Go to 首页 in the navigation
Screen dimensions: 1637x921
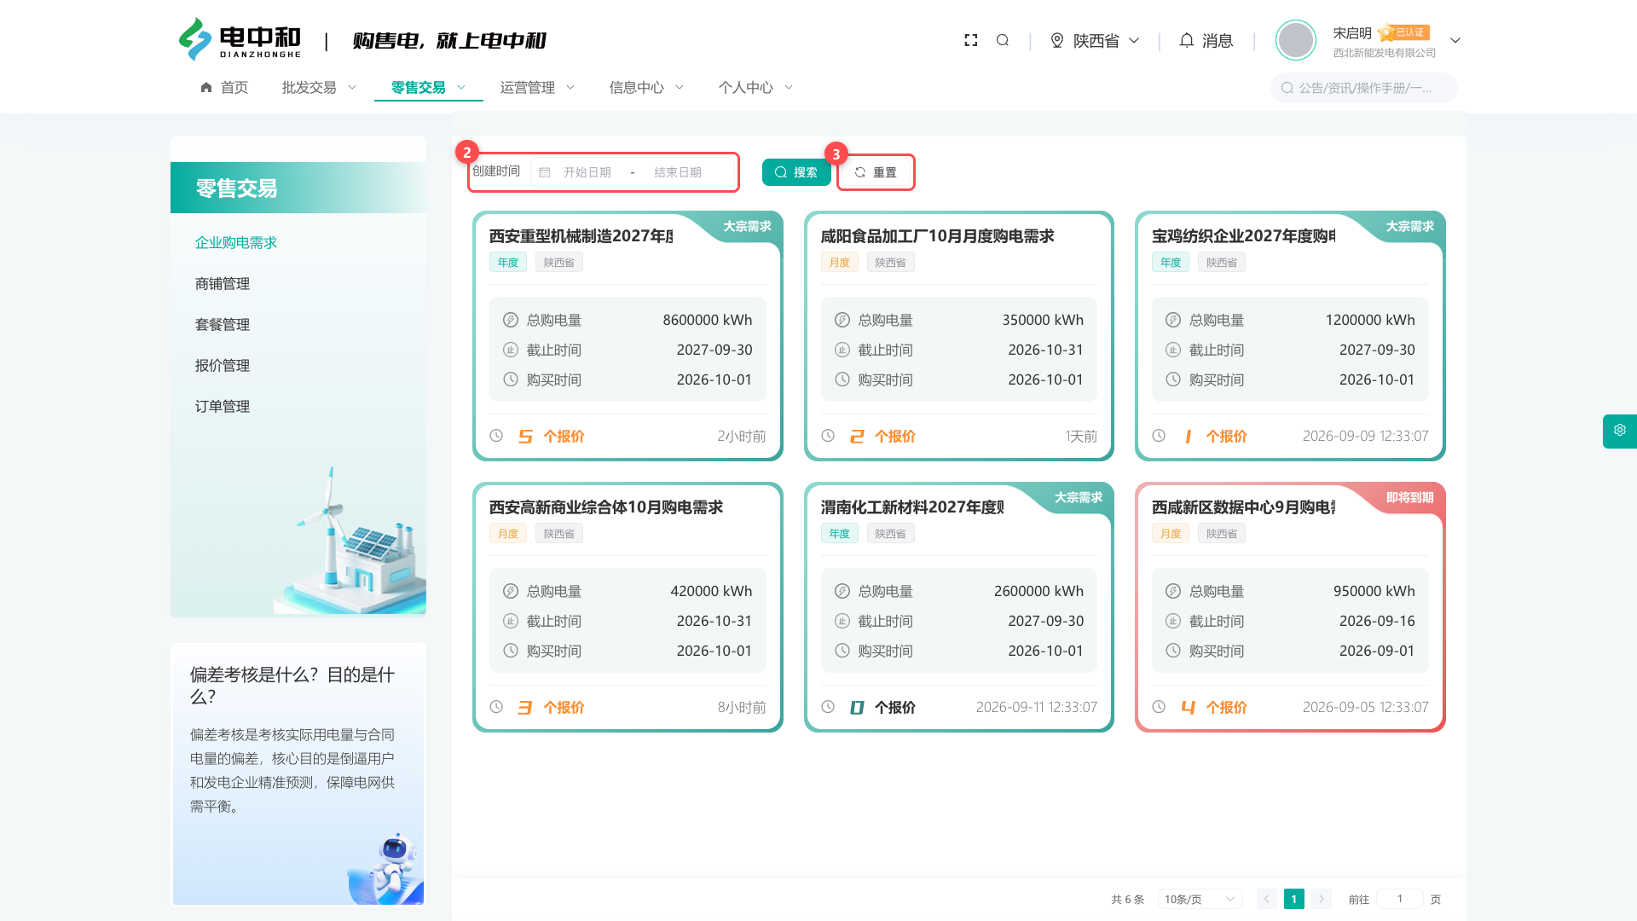pos(224,87)
